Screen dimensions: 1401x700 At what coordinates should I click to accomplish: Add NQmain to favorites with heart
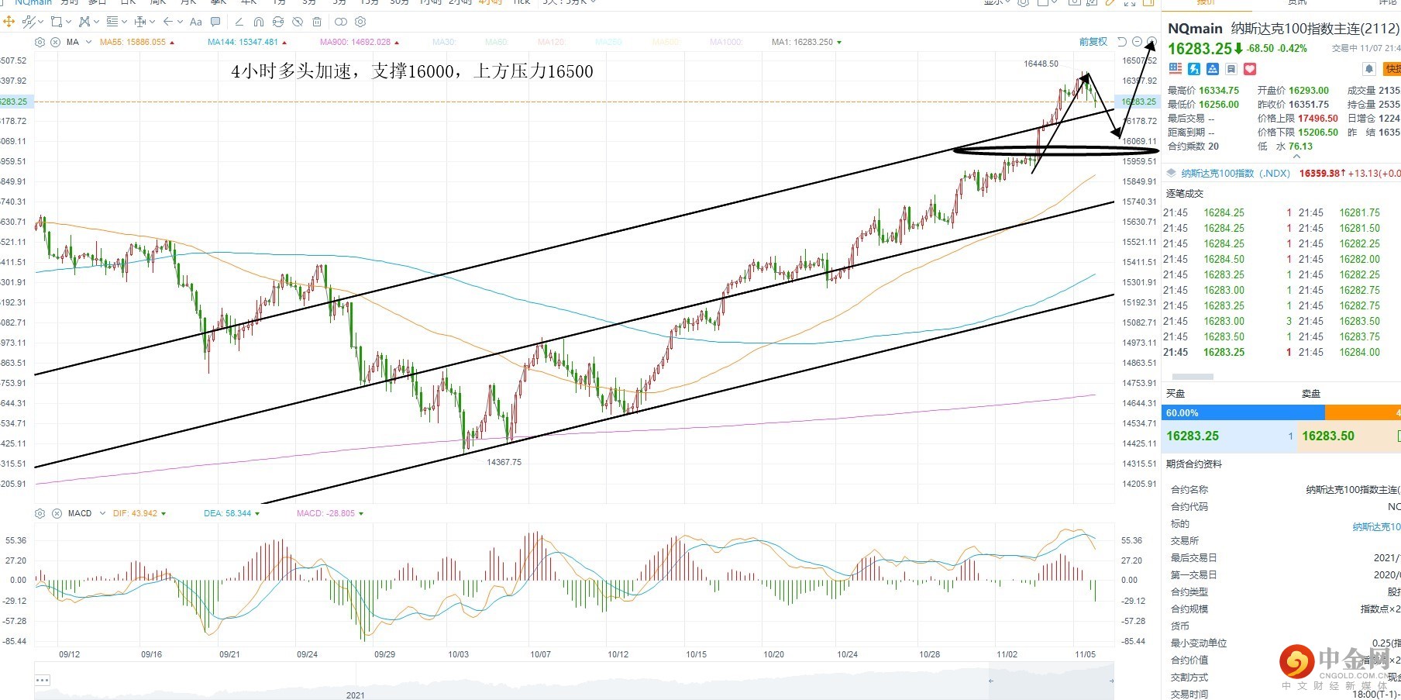coord(1250,69)
